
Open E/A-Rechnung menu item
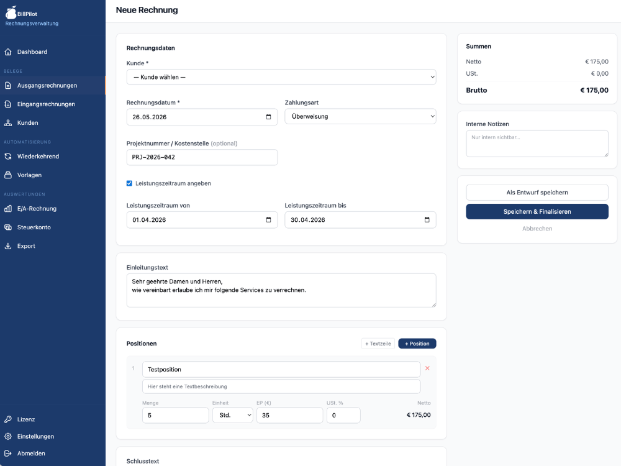tap(53, 209)
